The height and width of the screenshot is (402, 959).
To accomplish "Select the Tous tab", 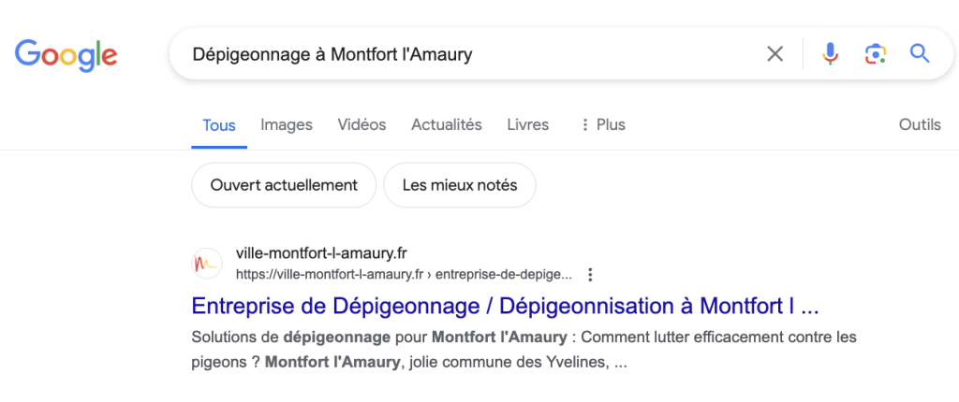I will coord(219,126).
